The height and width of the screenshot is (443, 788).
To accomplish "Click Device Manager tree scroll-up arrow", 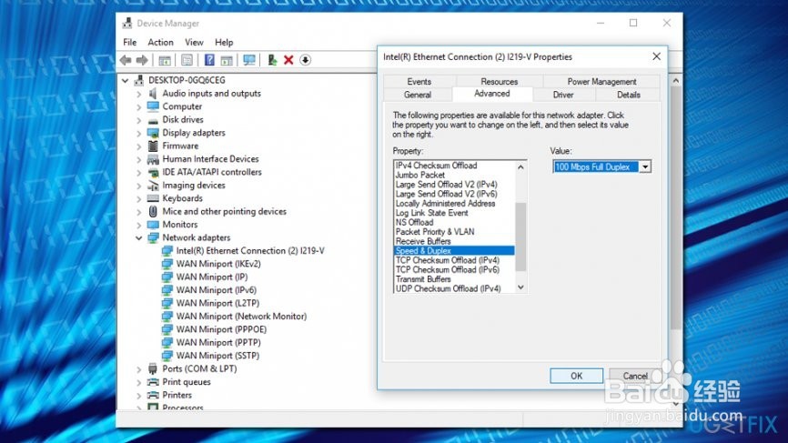I will pyautogui.click(x=676, y=80).
